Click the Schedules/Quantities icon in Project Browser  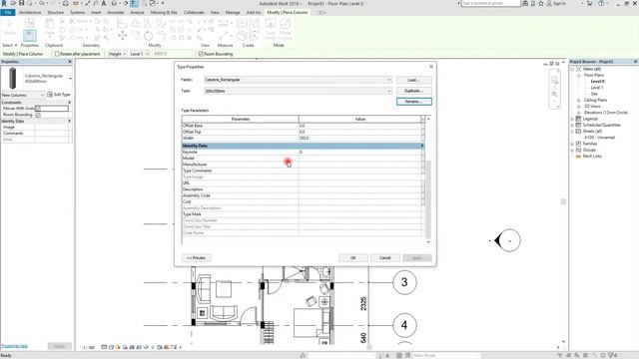coord(578,125)
